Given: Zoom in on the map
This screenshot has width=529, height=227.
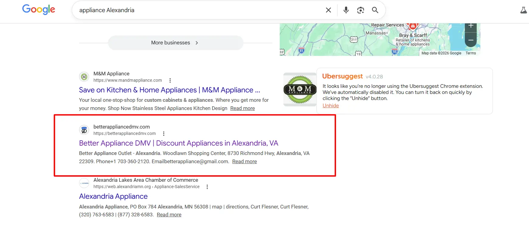Looking at the screenshot, I should click(x=471, y=26).
